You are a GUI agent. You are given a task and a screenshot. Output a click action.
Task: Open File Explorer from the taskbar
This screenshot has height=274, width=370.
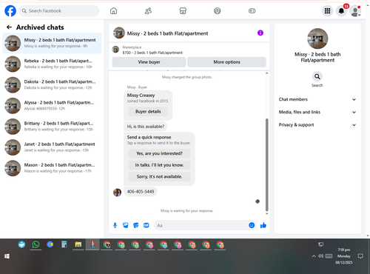pos(78,244)
